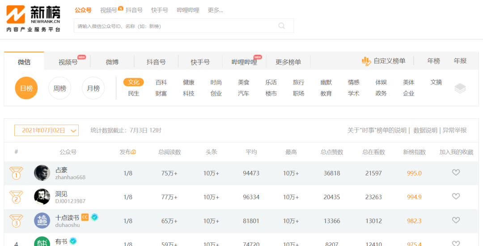Click the first place medal icon

[x=16, y=173]
